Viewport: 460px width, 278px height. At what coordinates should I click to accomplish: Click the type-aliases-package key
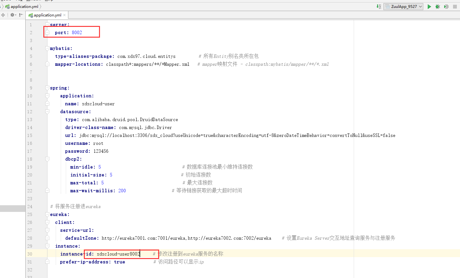pos(85,56)
